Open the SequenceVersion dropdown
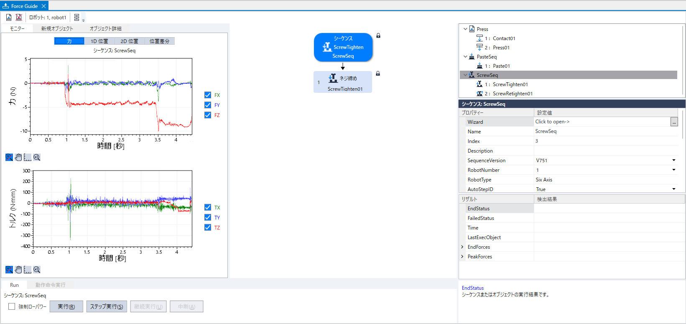The height and width of the screenshot is (324, 686). point(673,160)
